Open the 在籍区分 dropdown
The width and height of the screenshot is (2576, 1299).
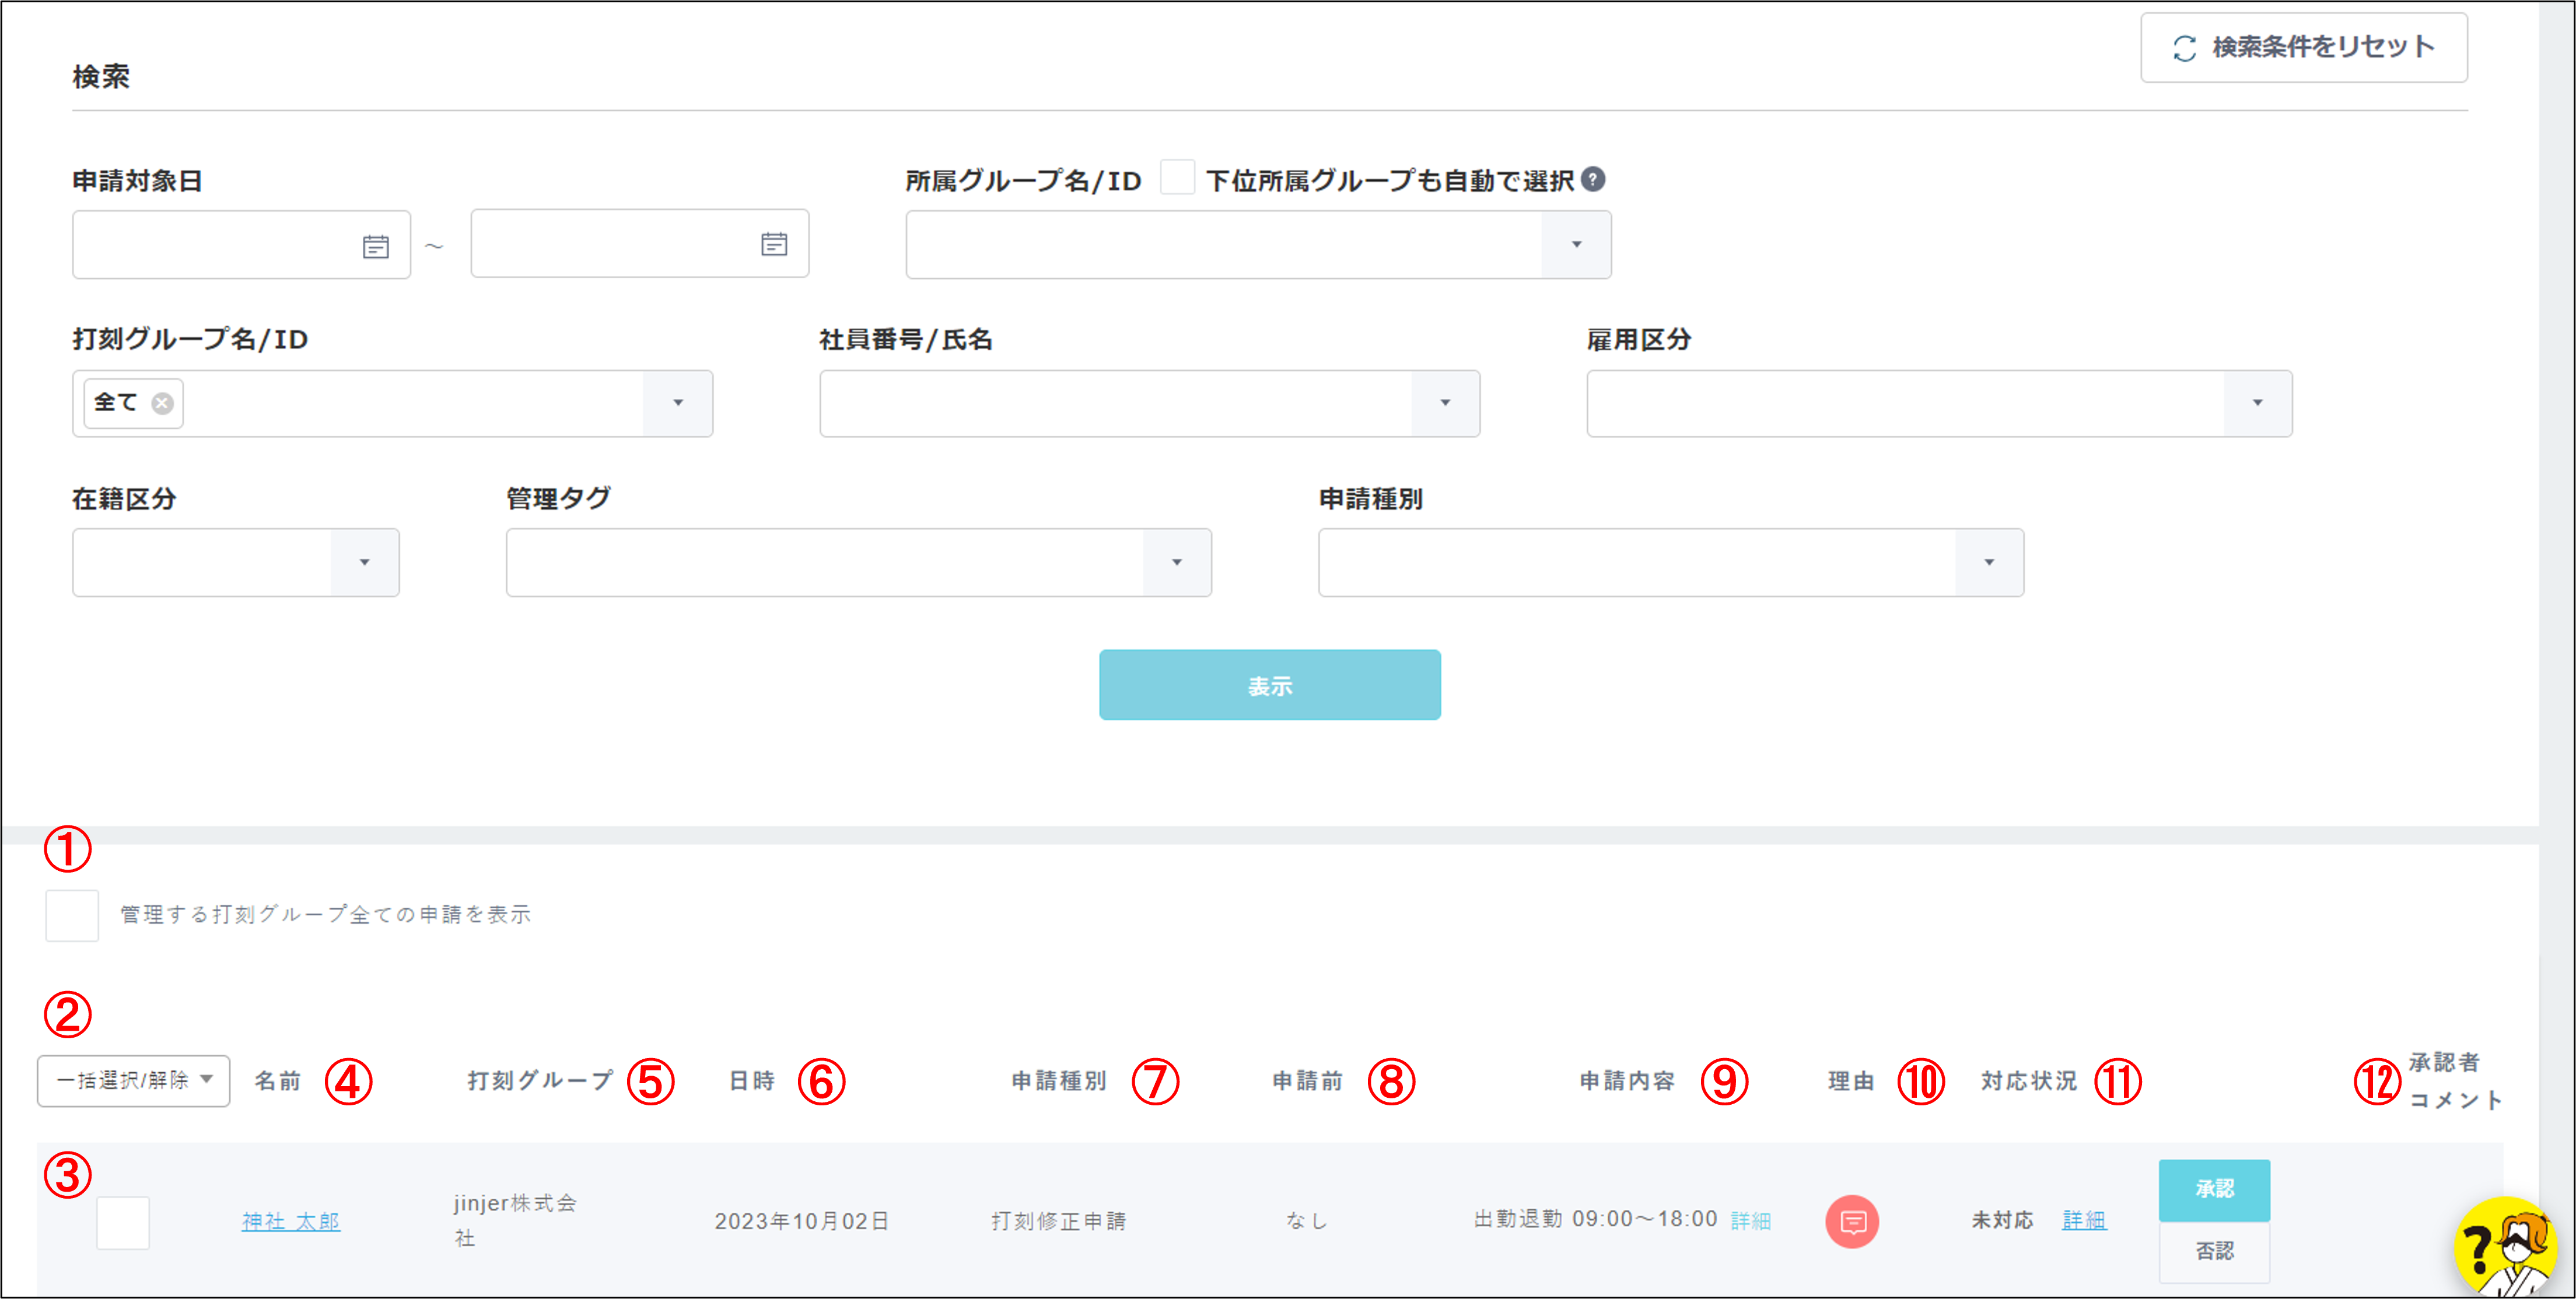(364, 562)
